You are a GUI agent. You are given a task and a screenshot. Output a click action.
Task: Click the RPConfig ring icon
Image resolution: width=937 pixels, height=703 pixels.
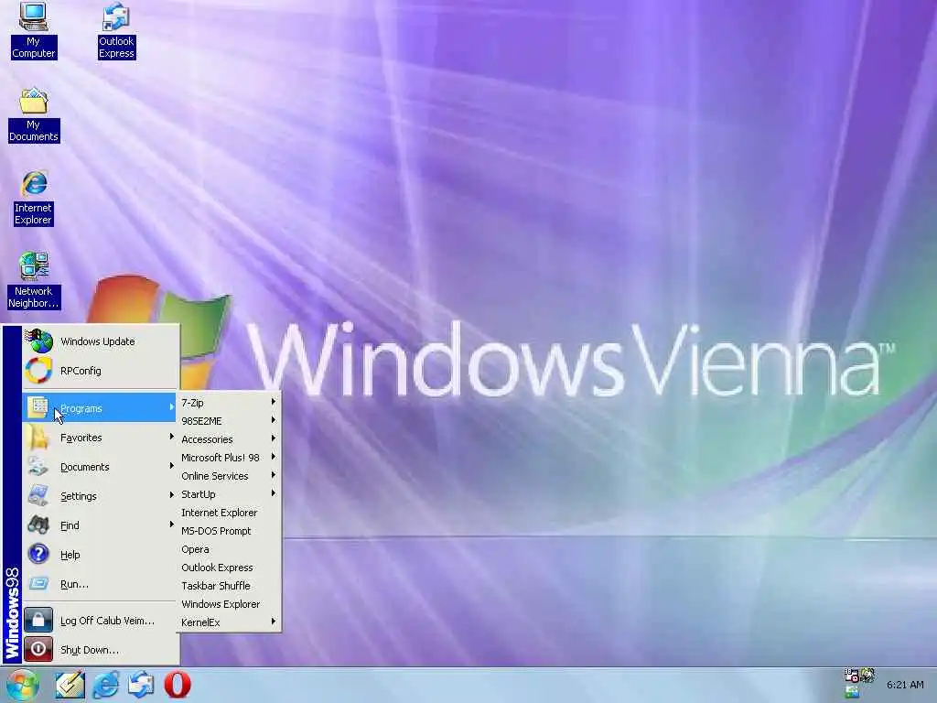(38, 370)
